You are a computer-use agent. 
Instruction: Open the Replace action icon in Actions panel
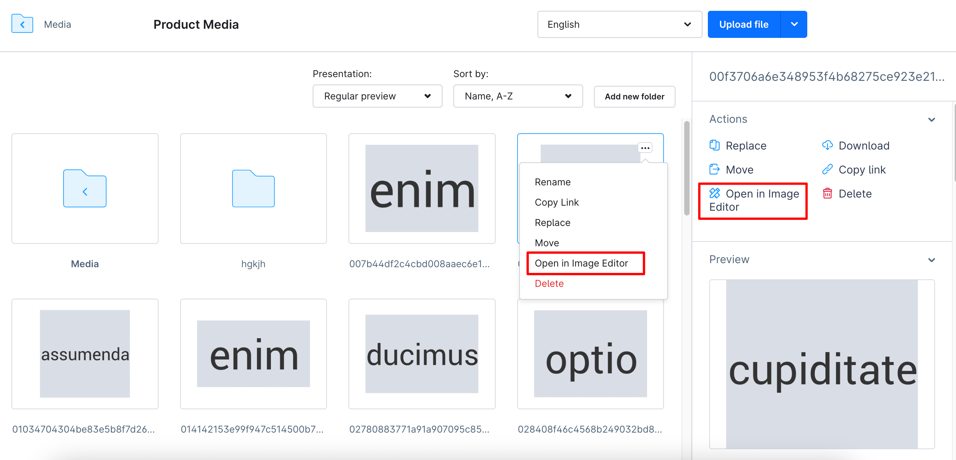click(x=715, y=145)
